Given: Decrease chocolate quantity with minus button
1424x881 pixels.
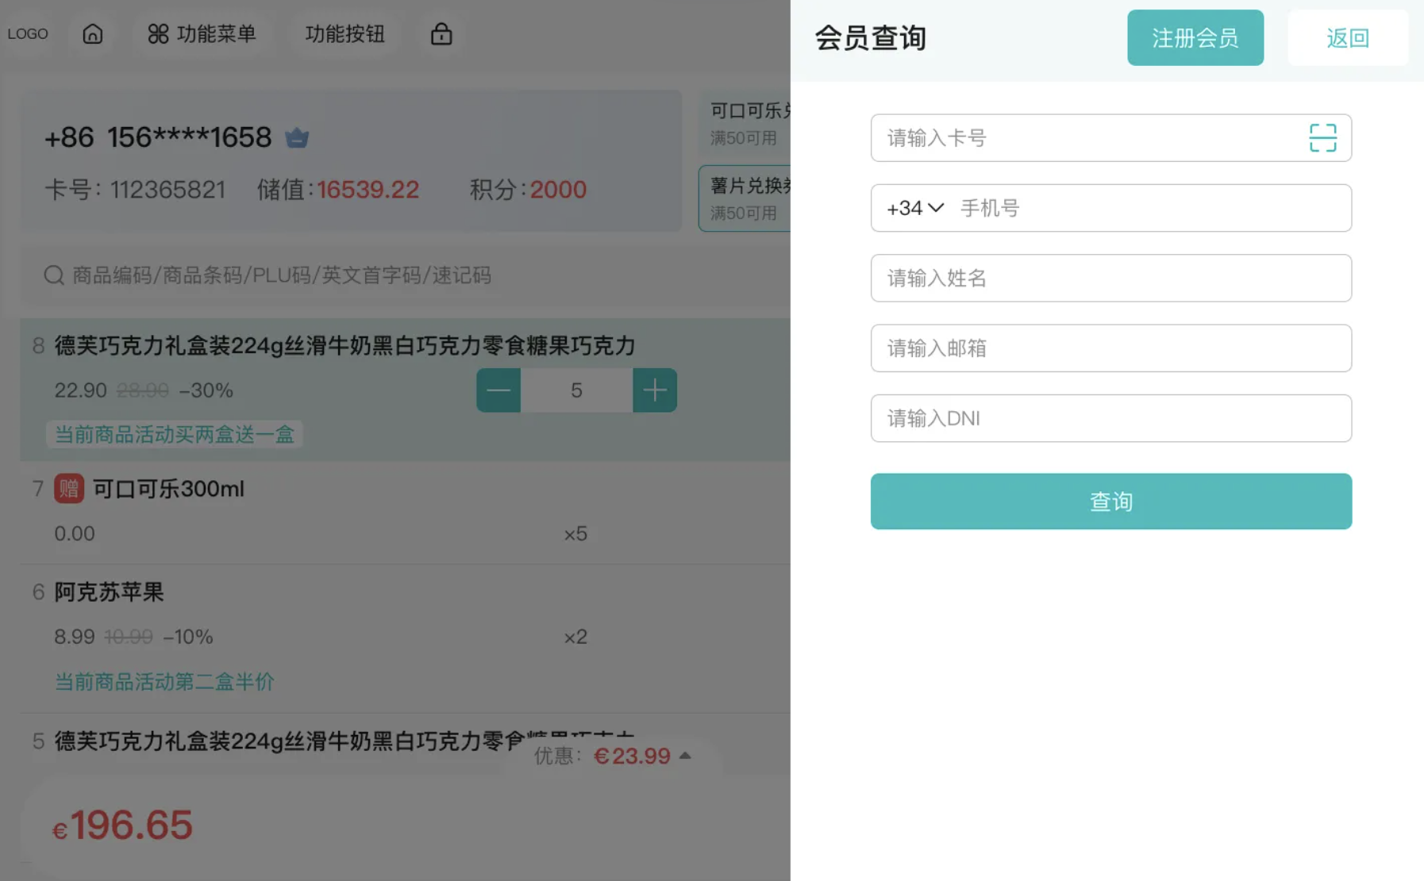Looking at the screenshot, I should tap(498, 390).
